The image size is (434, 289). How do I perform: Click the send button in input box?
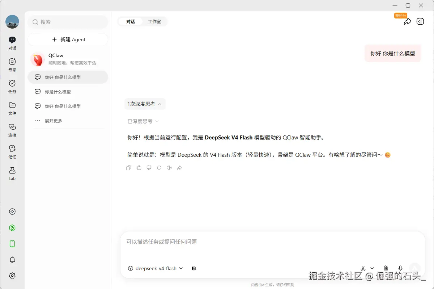pyautogui.click(x=415, y=268)
